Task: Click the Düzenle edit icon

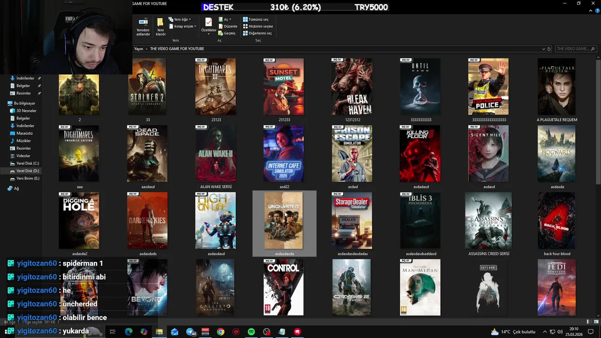Action: [x=228, y=26]
